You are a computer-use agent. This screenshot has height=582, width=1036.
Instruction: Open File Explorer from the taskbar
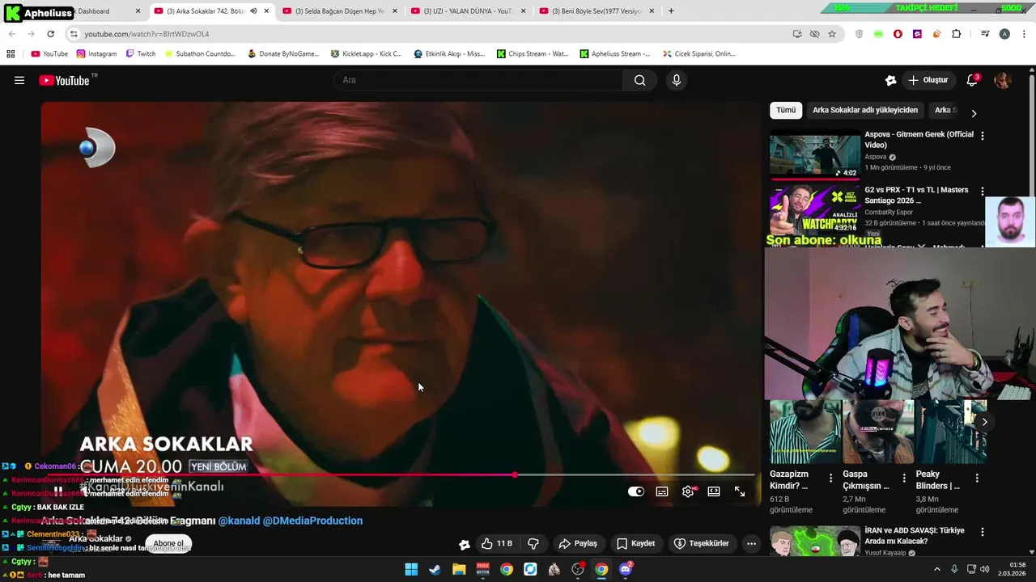pyautogui.click(x=459, y=569)
